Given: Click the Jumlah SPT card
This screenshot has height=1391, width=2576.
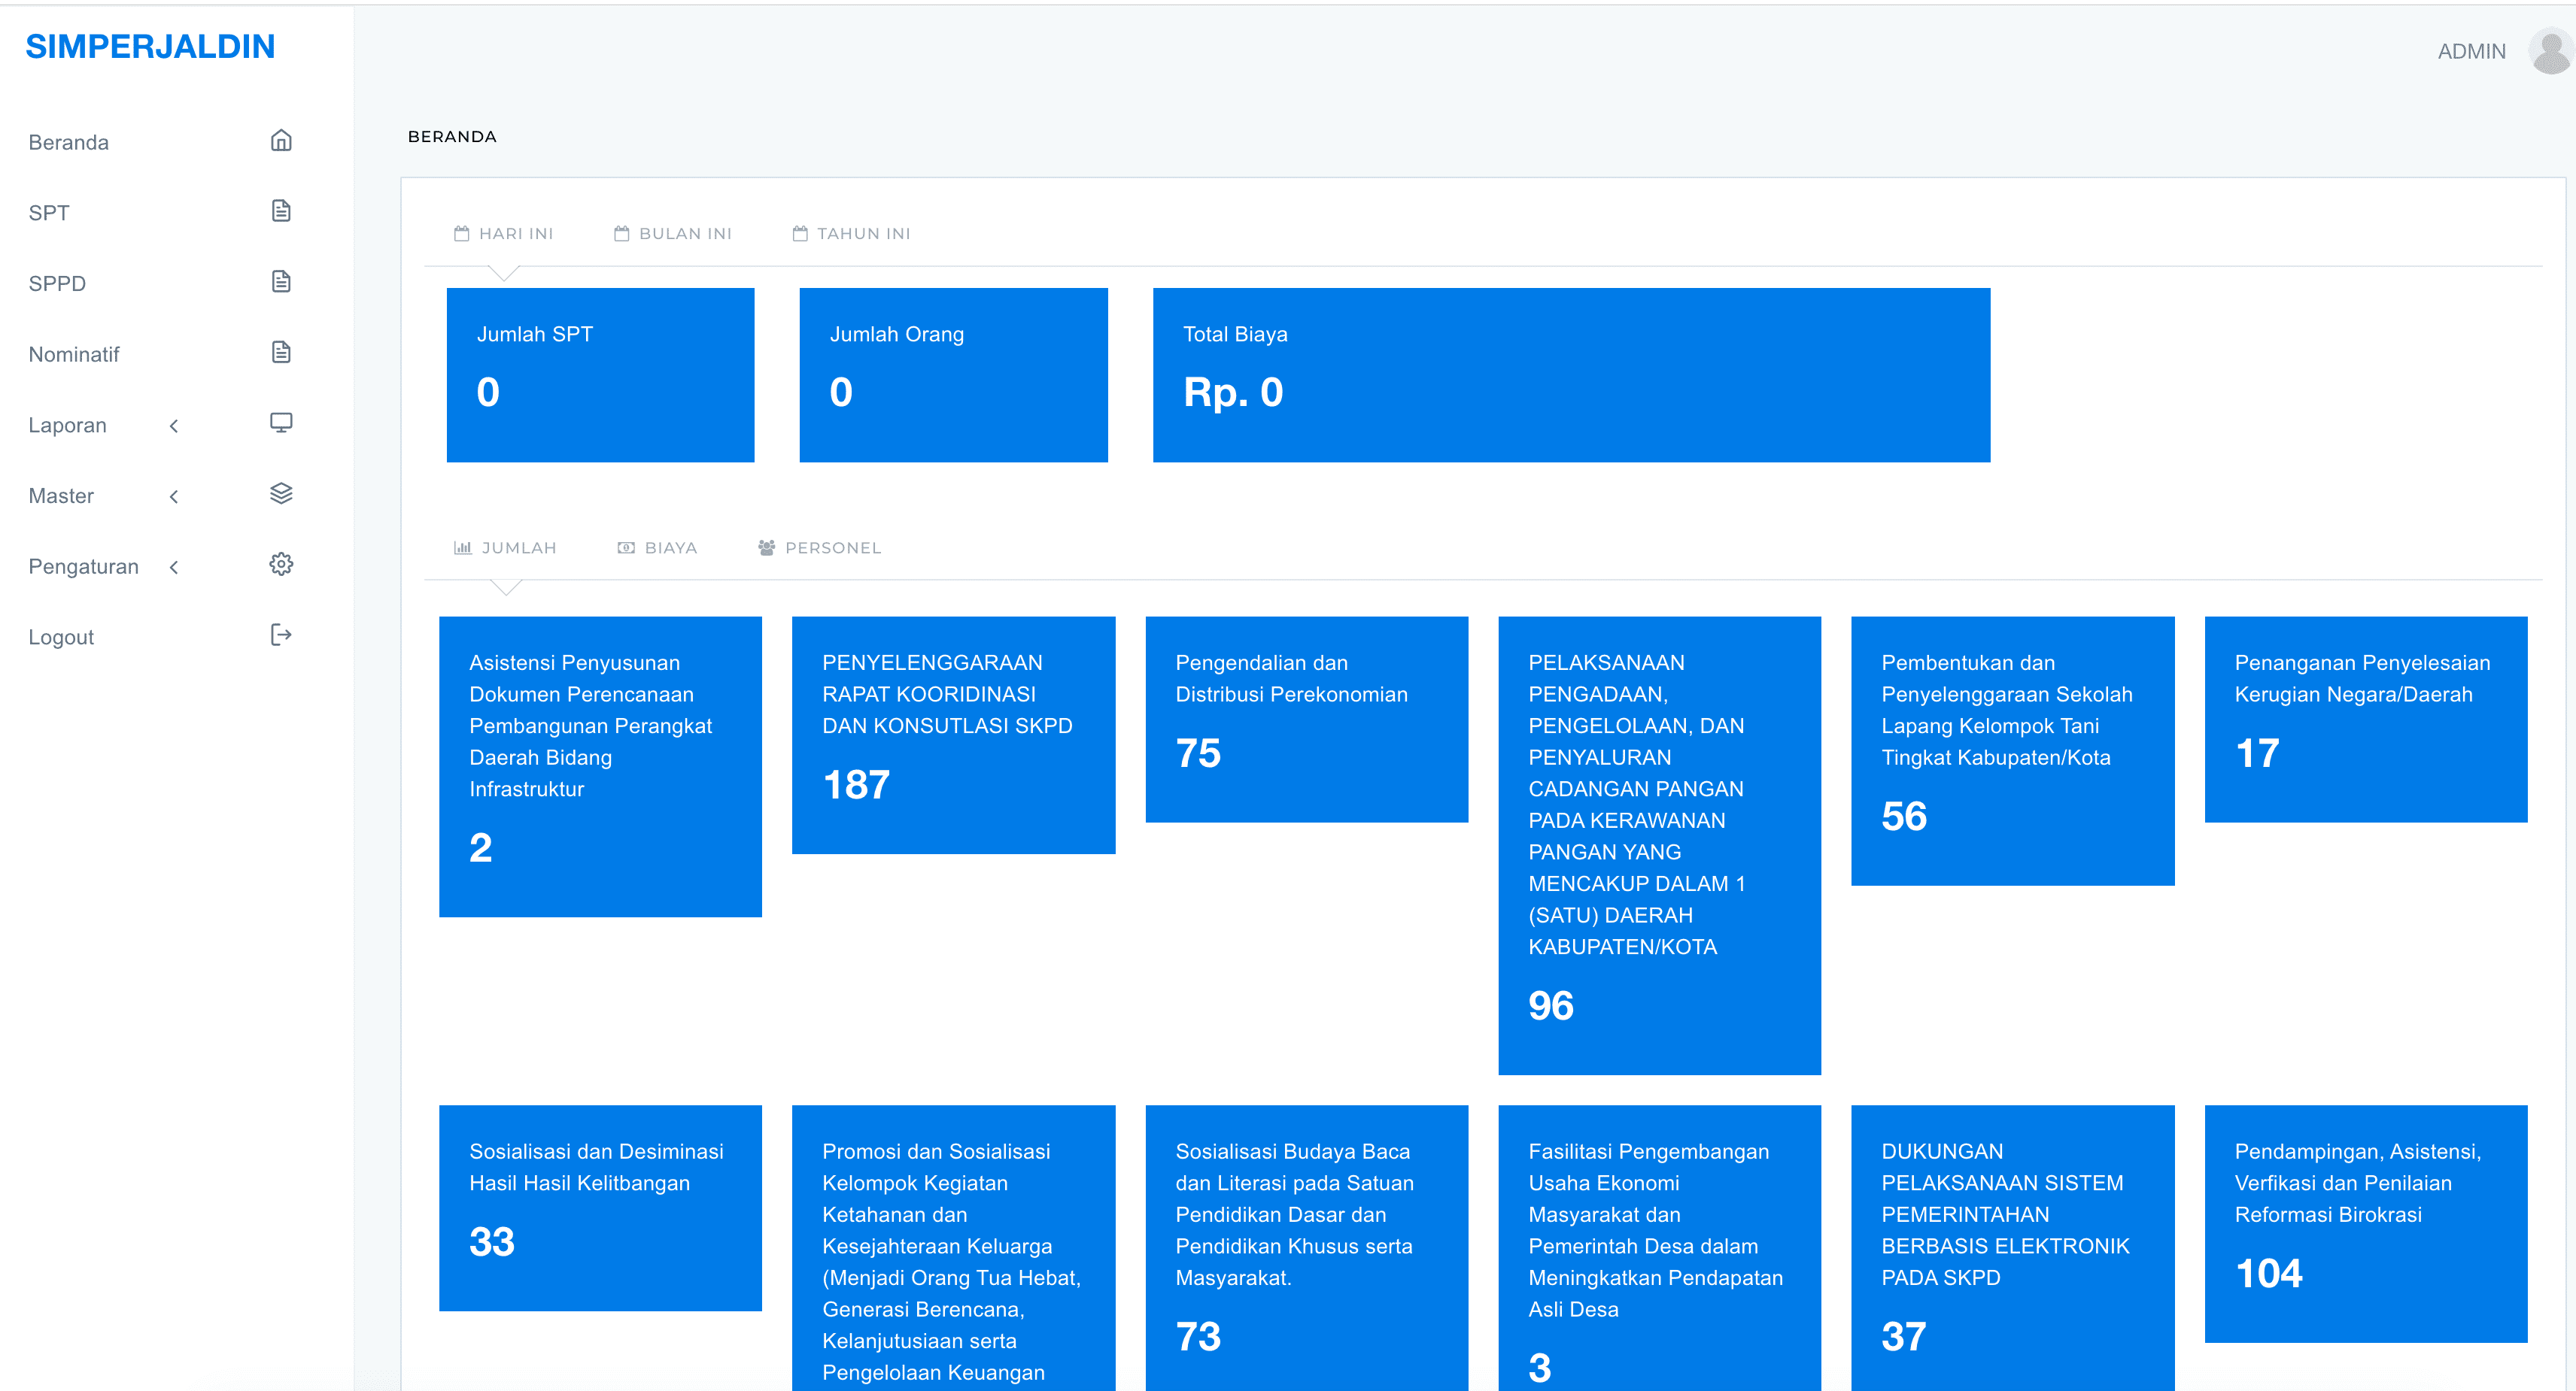Looking at the screenshot, I should click(x=600, y=374).
